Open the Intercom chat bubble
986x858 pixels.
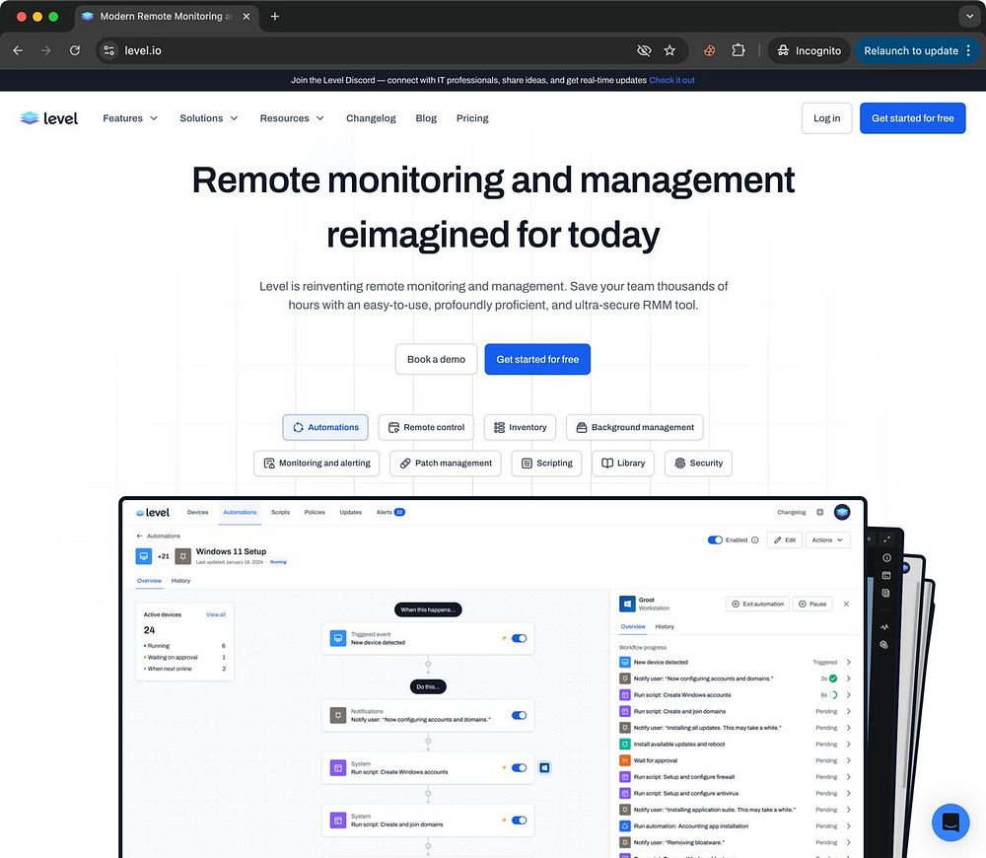point(951,822)
